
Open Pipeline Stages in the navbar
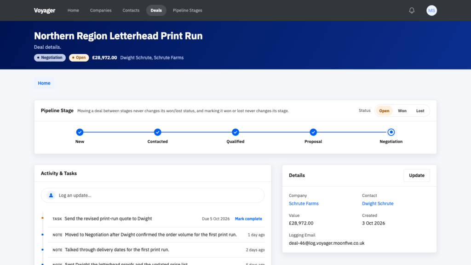point(188,11)
